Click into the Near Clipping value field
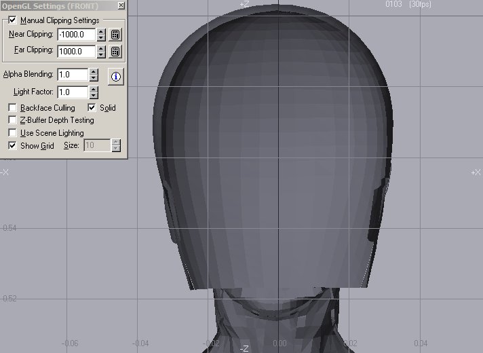The height and width of the screenshot is (353, 483). (76, 35)
